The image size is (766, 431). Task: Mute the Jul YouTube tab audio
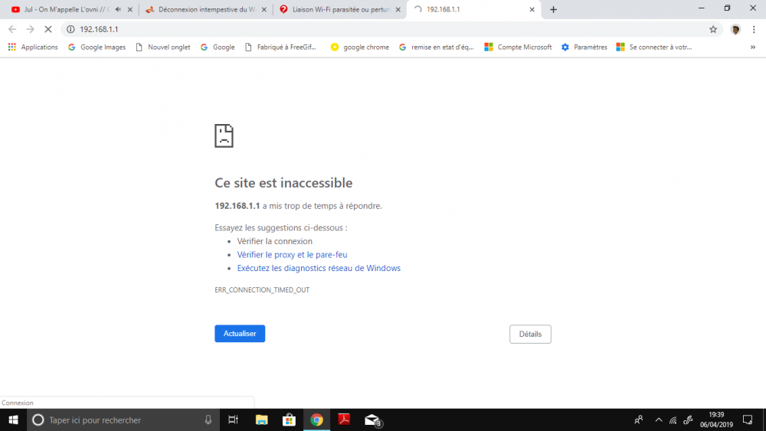[118, 9]
